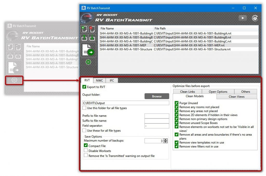266x176 pixels.
Task: Switch to the IFC tab
Action: [112, 80]
